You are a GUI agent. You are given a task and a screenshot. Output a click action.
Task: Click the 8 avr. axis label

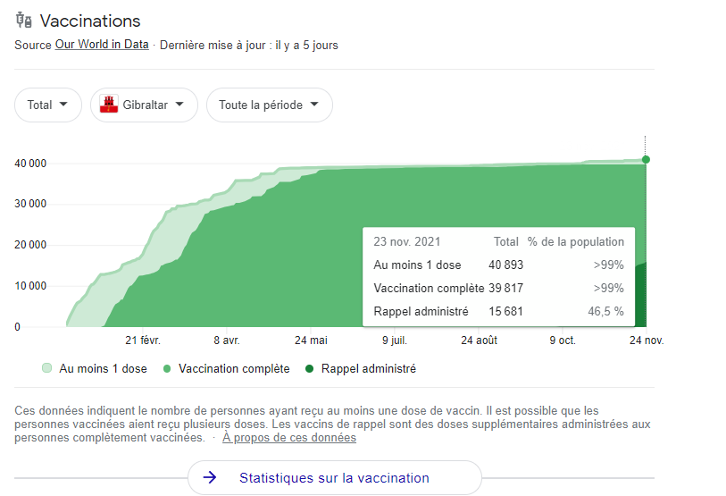pos(227,340)
